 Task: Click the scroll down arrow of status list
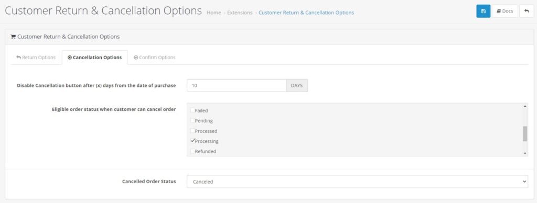pos(525,154)
